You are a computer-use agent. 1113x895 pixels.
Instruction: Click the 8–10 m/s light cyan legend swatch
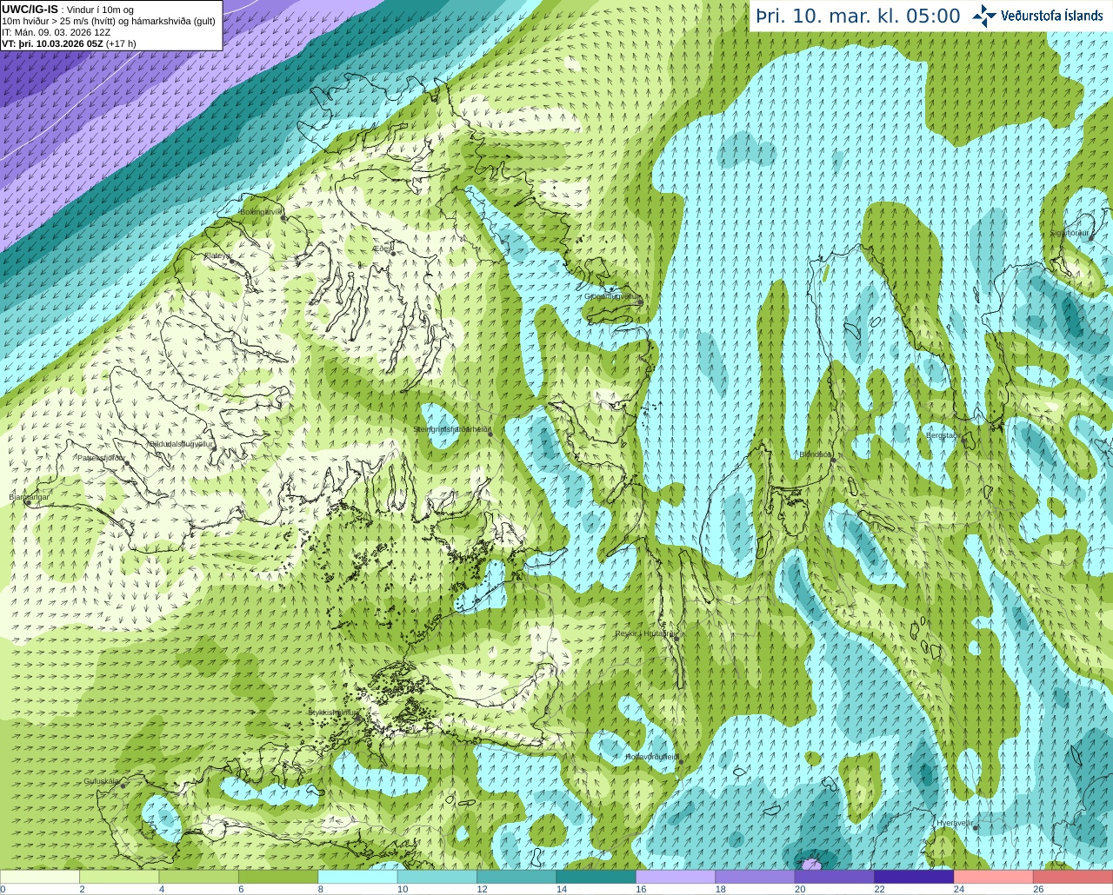coord(357,877)
